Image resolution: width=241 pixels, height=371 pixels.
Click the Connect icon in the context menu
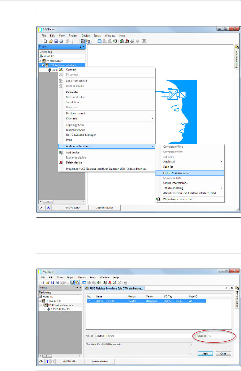pyautogui.click(x=61, y=69)
